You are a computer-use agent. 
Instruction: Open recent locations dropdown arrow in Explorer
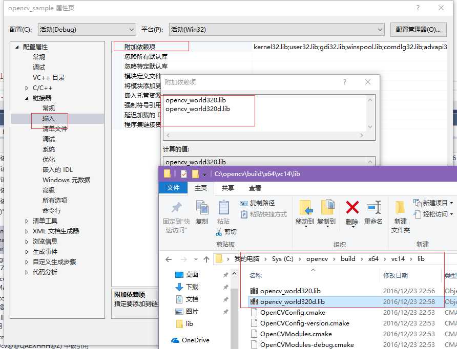tap(196, 259)
